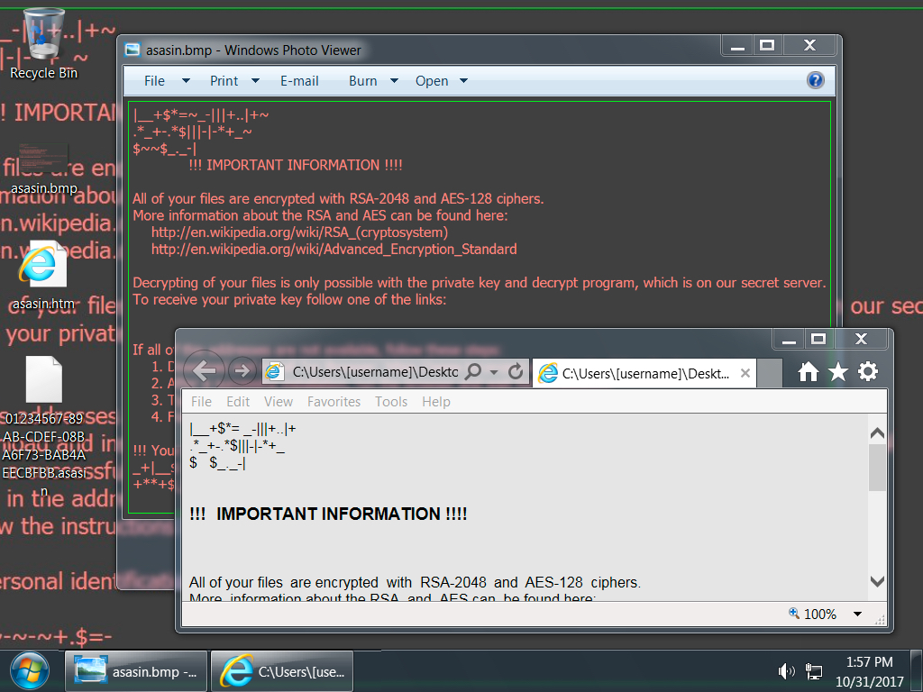Click the RSA_(cryptosystem) wikipedia URL text in Photo Viewer

tap(299, 232)
